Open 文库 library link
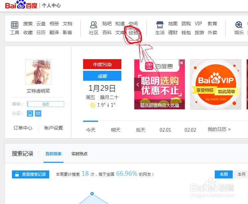 point(120,33)
